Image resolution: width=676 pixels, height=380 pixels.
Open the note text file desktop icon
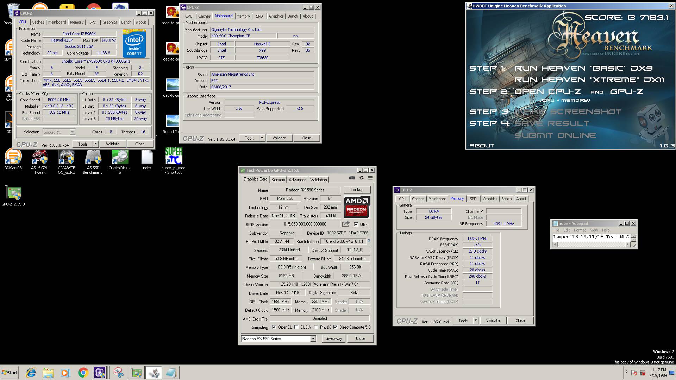tap(147, 159)
